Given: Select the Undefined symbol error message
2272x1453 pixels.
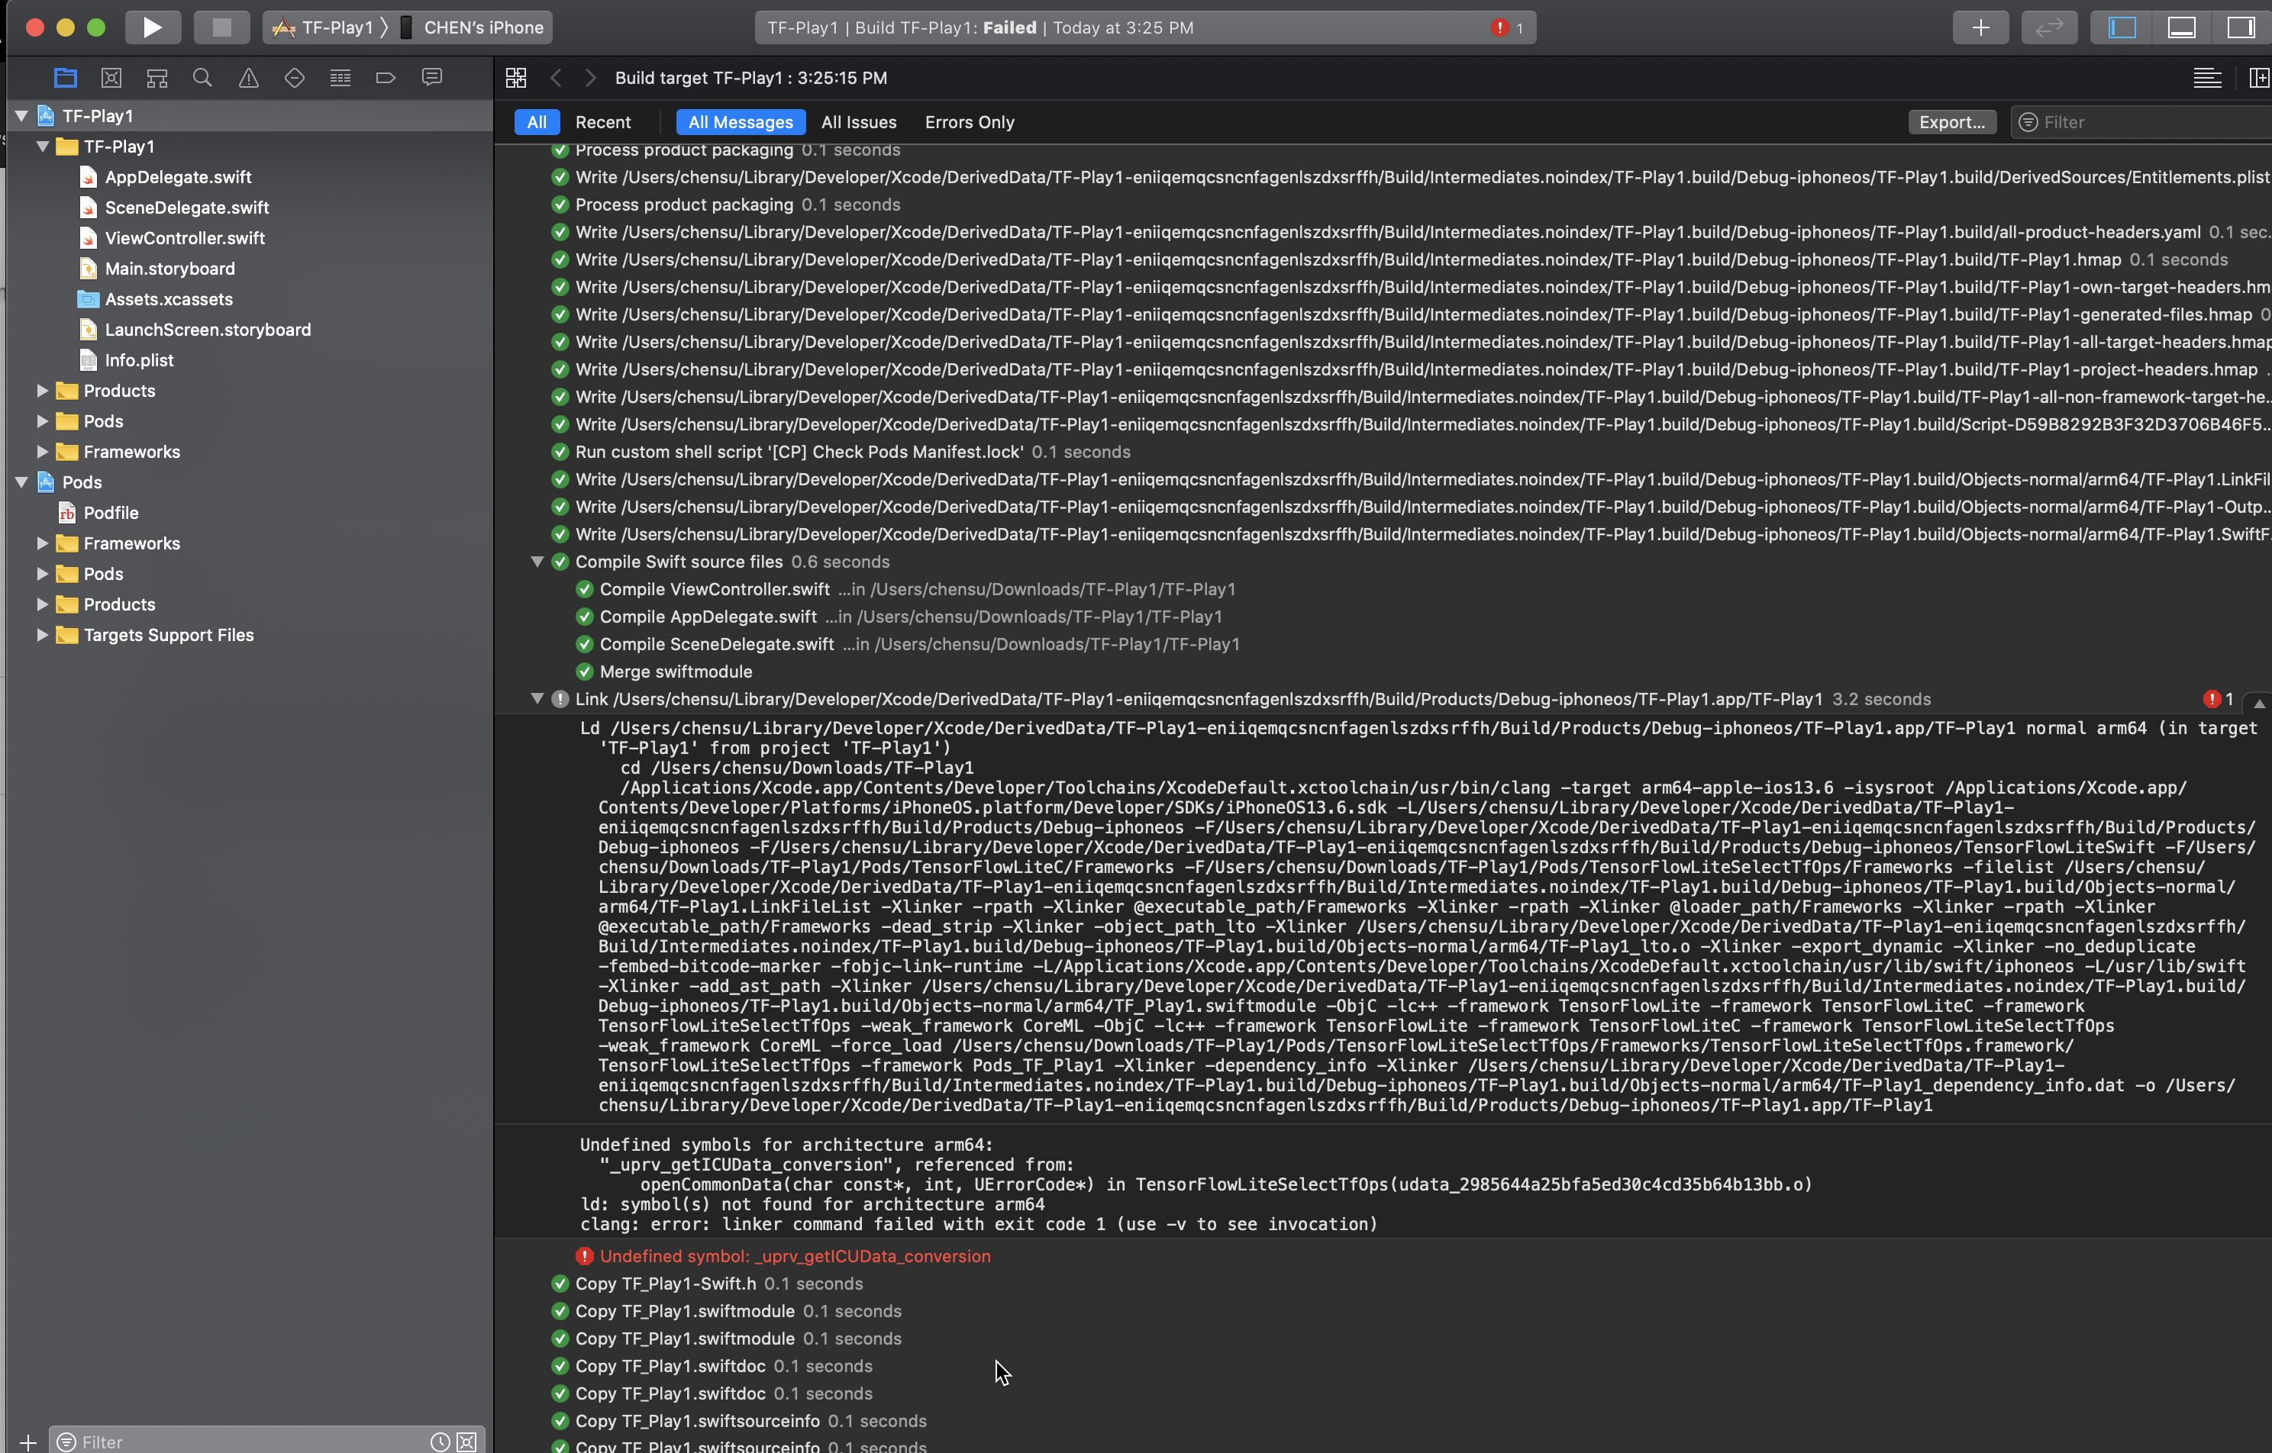Looking at the screenshot, I should (795, 1256).
